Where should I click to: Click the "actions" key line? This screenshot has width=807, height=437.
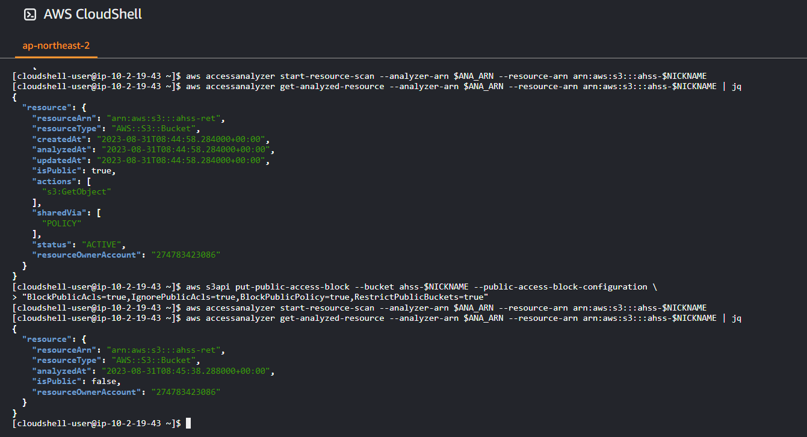click(x=62, y=181)
